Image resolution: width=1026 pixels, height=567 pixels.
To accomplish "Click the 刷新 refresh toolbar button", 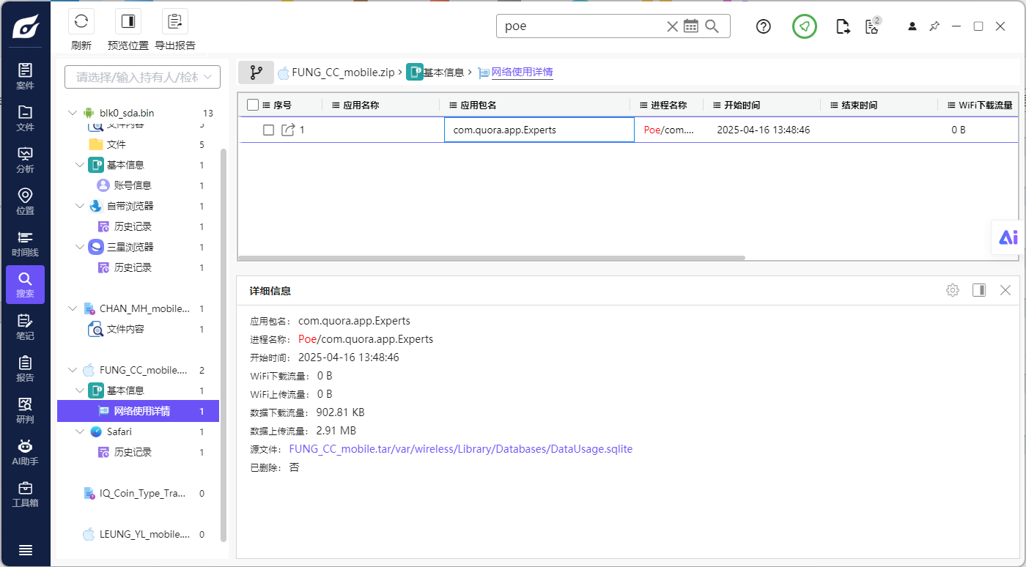I will point(81,29).
